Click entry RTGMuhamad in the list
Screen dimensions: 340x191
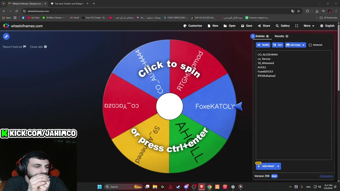[x=266, y=76]
